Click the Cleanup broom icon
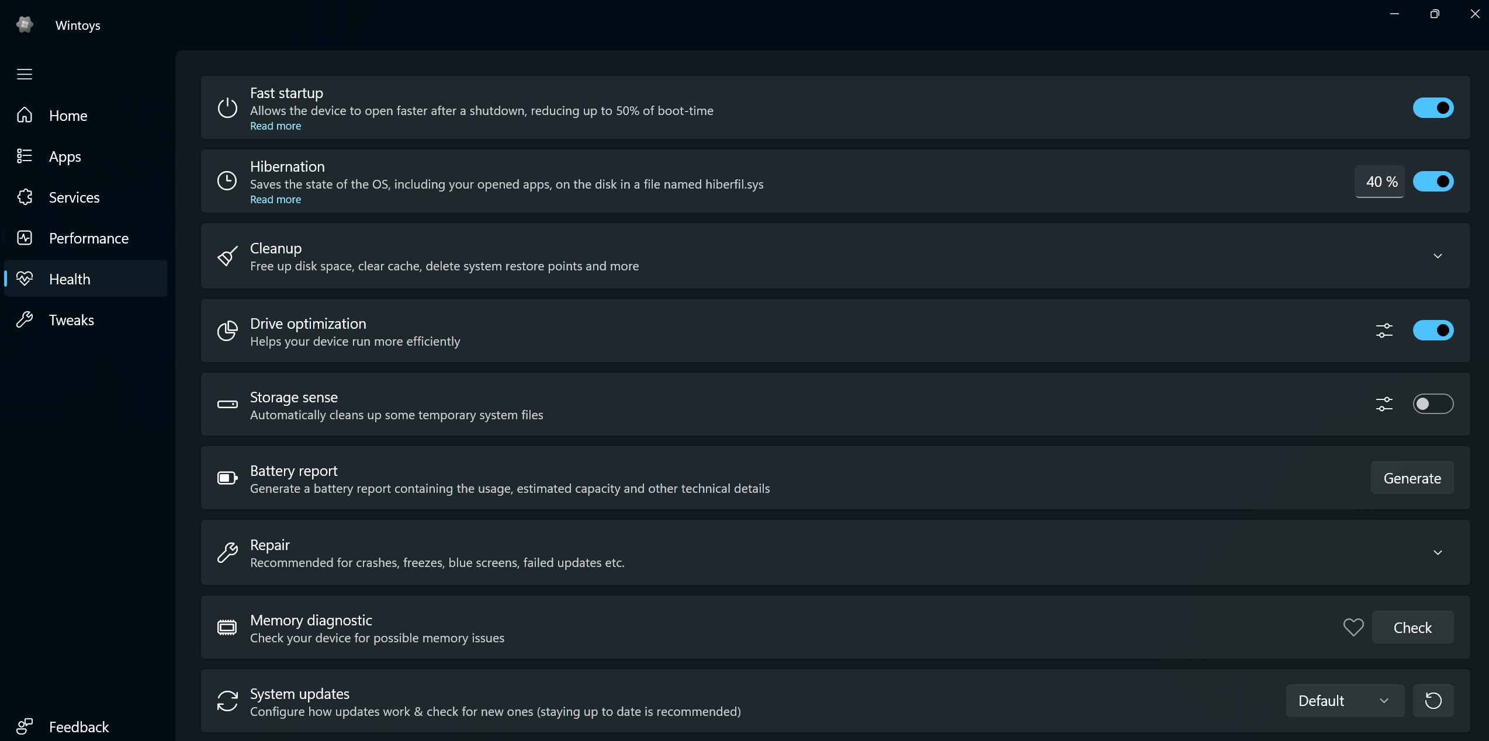Image resolution: width=1489 pixels, height=741 pixels. (227, 256)
